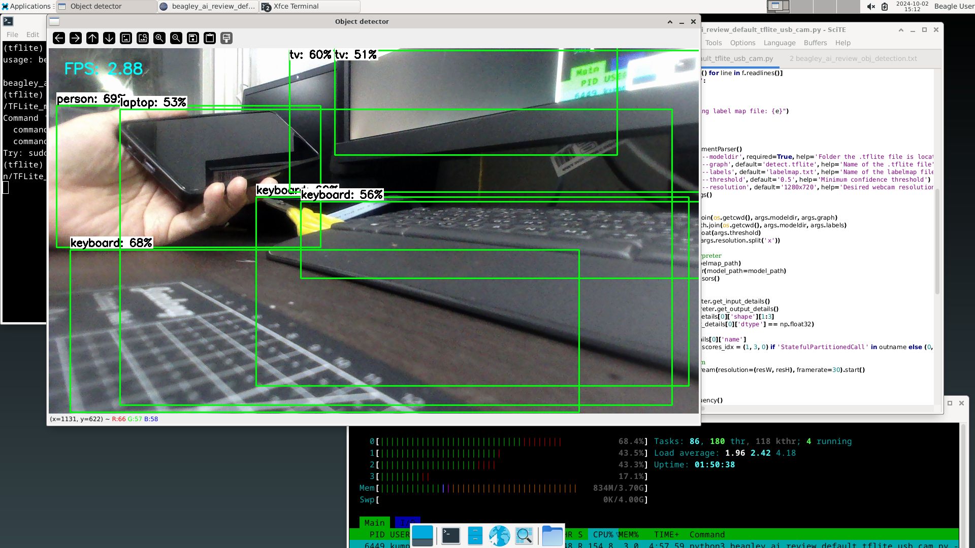The image size is (975, 548).
Task: Click the htop Swp meter
Action: pyautogui.click(x=503, y=500)
